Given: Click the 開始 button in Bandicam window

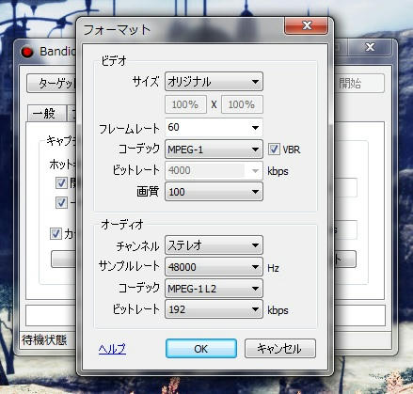Looking at the screenshot, I should click(358, 84).
